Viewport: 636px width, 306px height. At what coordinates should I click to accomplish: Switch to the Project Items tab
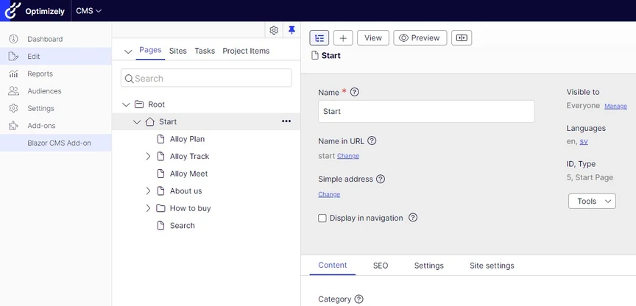pos(246,51)
